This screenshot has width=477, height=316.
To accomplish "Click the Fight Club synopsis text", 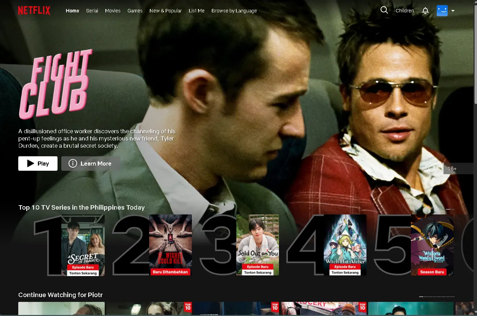I will [97, 138].
